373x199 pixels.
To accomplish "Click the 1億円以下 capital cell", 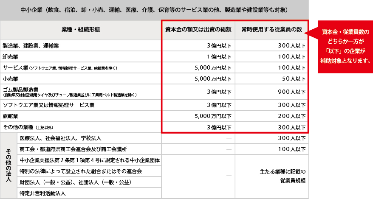I will click(x=219, y=56).
